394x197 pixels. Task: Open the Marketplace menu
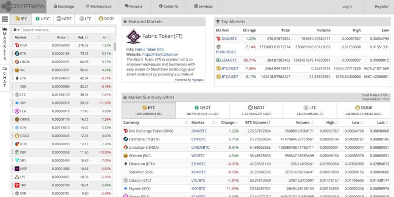click(x=98, y=6)
